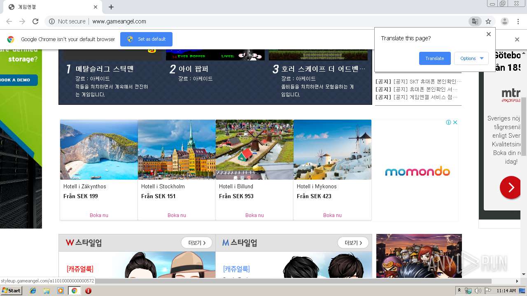Open M스타일업 heading
Viewport: 527px width, 296px height.
(240, 243)
